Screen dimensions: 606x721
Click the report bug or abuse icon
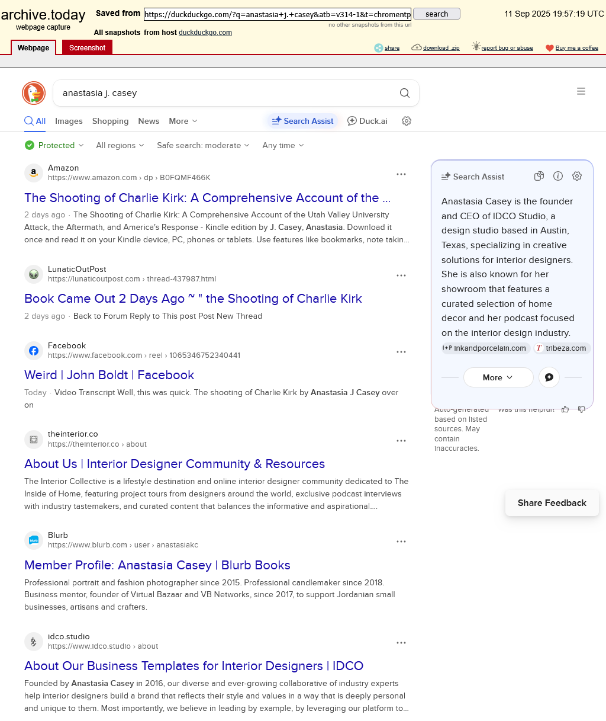click(476, 46)
